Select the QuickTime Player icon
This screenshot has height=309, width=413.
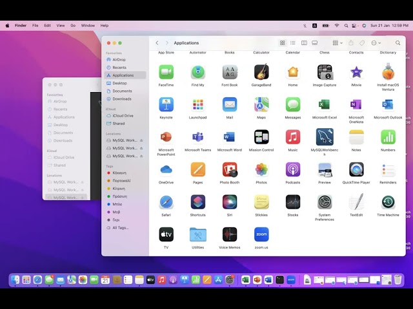(x=356, y=169)
